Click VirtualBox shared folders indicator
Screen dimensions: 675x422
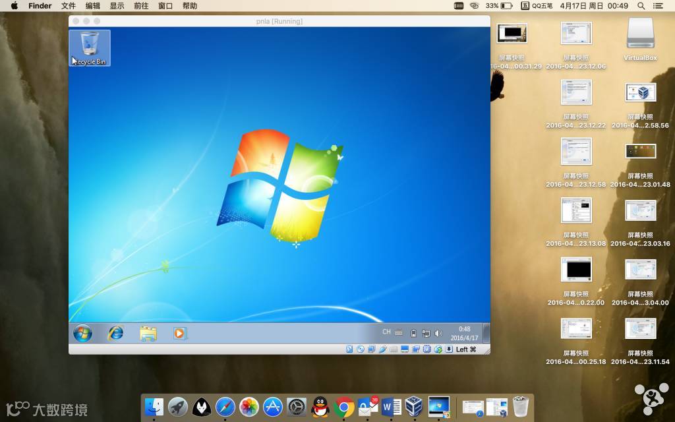click(393, 349)
